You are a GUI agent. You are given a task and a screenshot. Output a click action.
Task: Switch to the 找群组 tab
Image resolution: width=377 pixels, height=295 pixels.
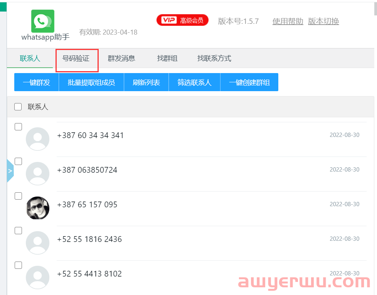(167, 58)
